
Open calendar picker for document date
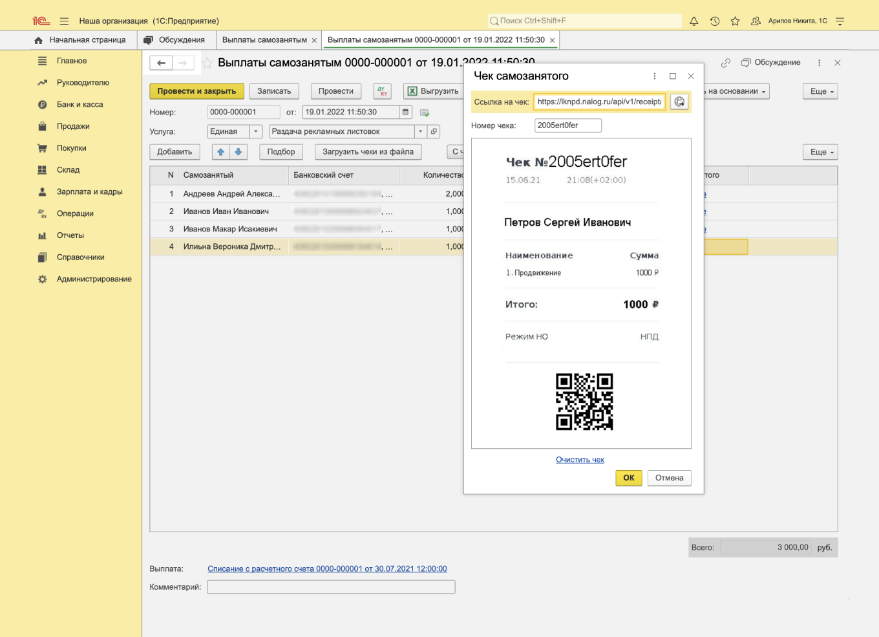(406, 112)
